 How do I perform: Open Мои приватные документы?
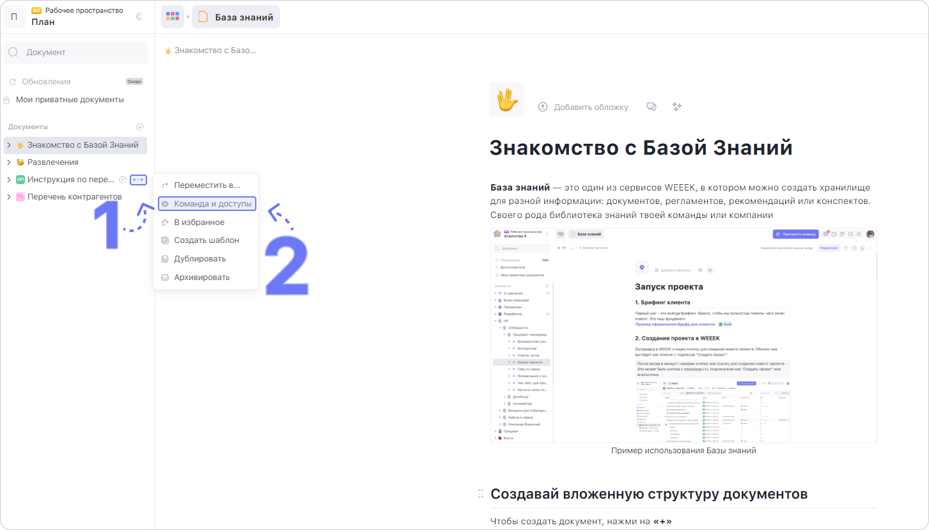tap(70, 100)
